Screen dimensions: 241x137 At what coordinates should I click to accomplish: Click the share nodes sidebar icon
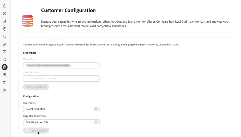pyautogui.click(x=4, y=60)
